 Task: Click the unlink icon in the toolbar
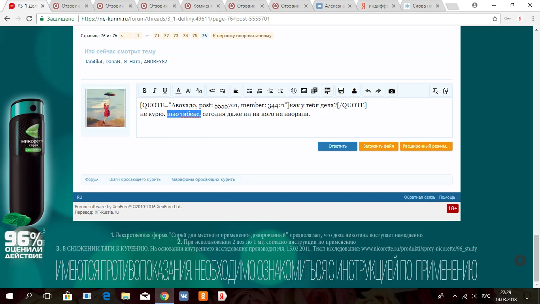pyautogui.click(x=223, y=91)
